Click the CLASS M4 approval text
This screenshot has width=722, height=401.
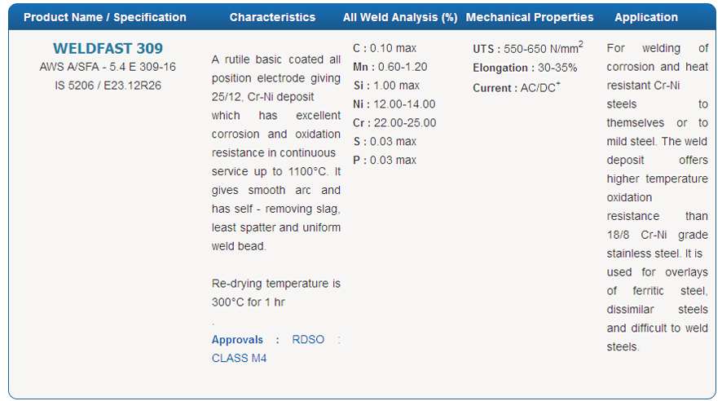(x=239, y=358)
